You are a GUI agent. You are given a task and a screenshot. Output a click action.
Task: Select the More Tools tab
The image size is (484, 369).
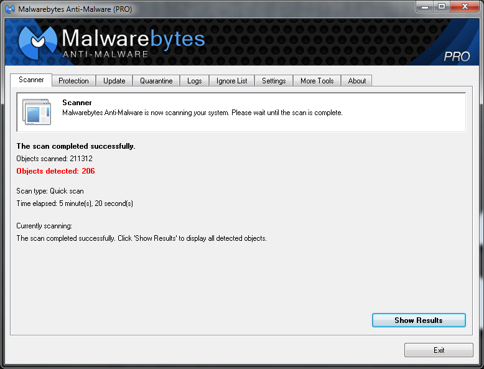click(317, 81)
